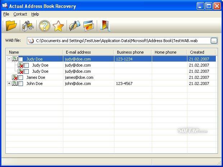Click the credit cards toolbar icon
Viewport: 223px width, 167px height.
tap(88, 26)
